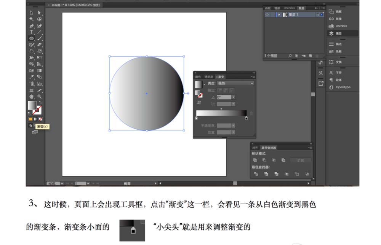
Task: Open gradient 类型 dropdown showing 线性
Action: pyautogui.click(x=235, y=83)
